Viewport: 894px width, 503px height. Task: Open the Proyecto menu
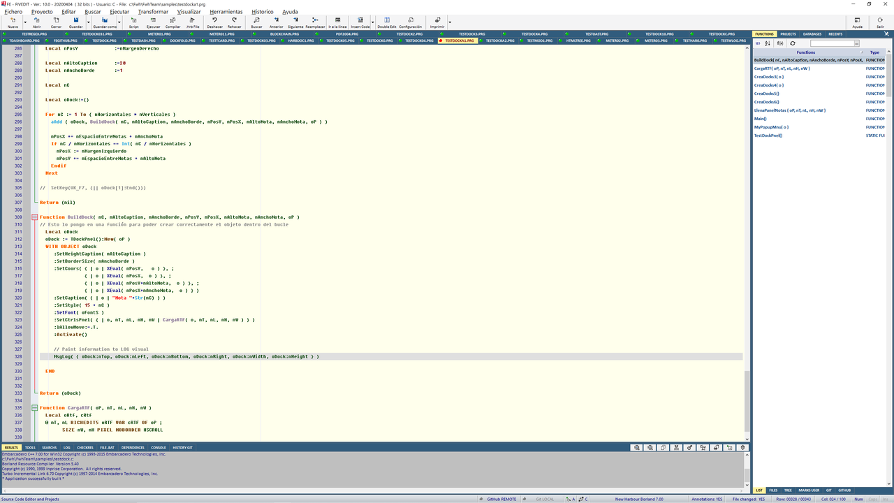(42, 12)
